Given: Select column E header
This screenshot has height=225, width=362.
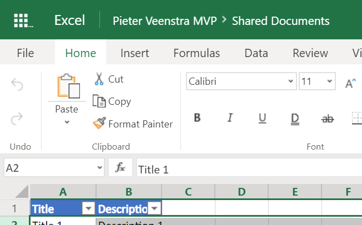Looking at the screenshot, I should tap(295, 191).
